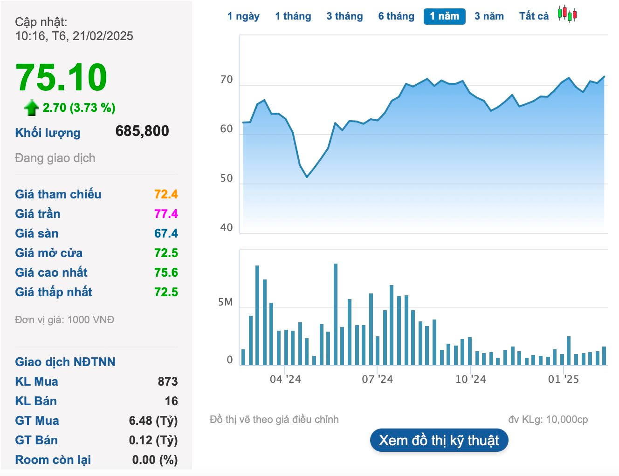Screen dimensions: 619x476
Task: Click the 10 '24 axis label
Action: [470, 379]
